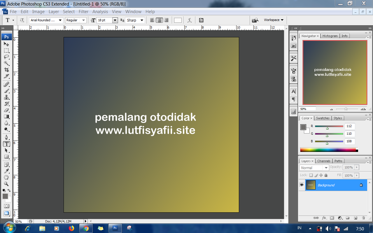This screenshot has height=233, width=373.
Task: Select the Eraser tool
Action: tap(6, 110)
